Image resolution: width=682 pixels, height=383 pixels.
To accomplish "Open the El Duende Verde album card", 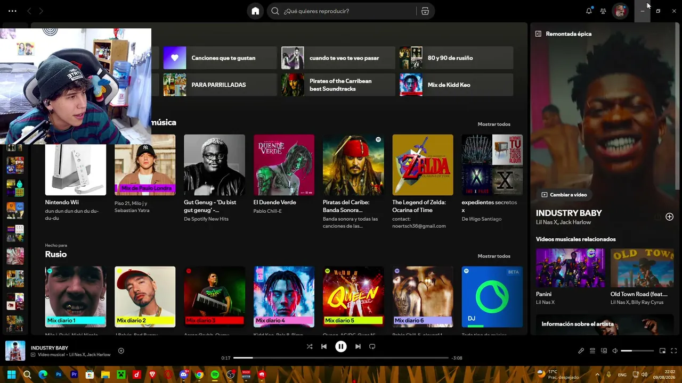I will (x=284, y=176).
